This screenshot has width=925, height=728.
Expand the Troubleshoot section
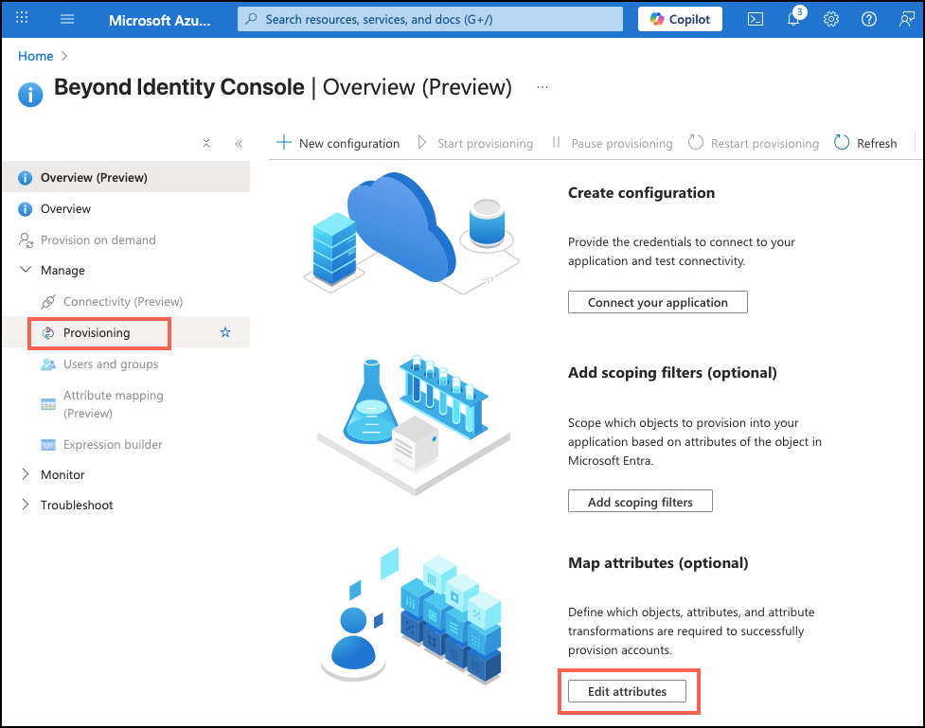26,505
